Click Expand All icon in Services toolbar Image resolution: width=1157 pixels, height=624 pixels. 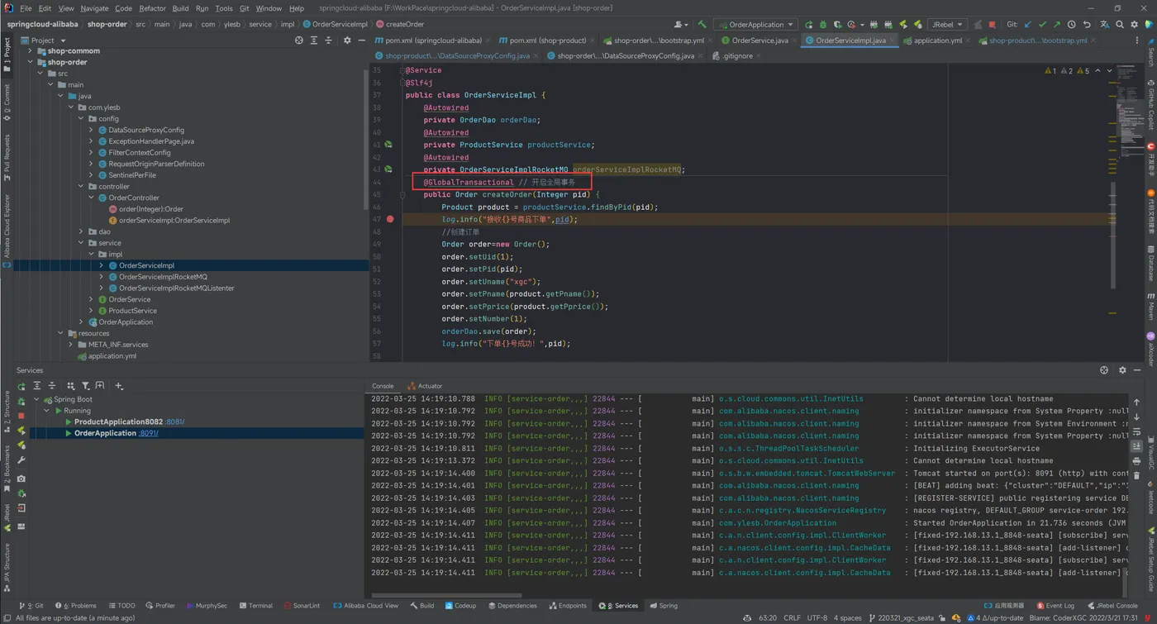(37, 386)
